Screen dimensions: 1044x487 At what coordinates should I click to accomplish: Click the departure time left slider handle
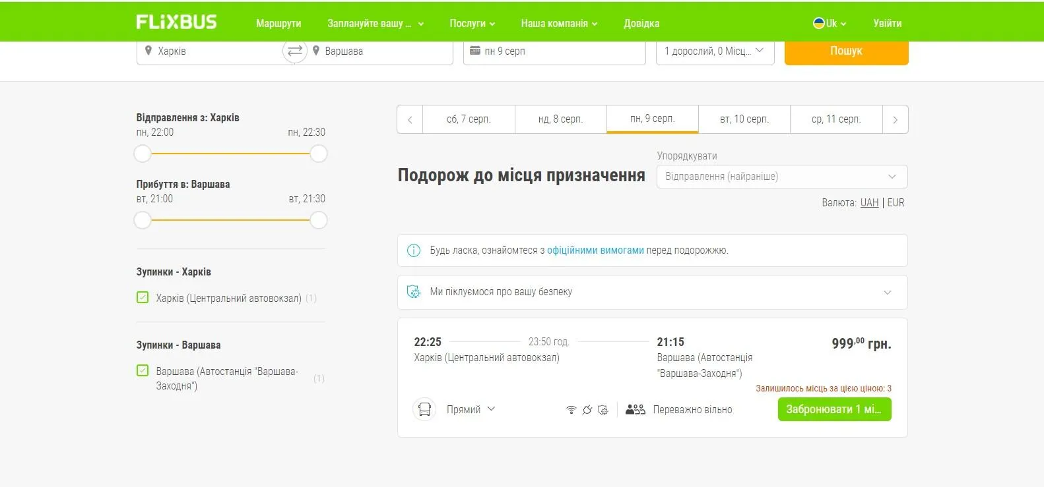[x=143, y=154]
